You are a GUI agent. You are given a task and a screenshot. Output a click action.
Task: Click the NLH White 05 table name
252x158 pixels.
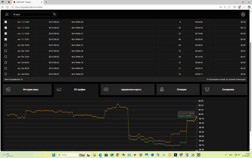[77, 74]
